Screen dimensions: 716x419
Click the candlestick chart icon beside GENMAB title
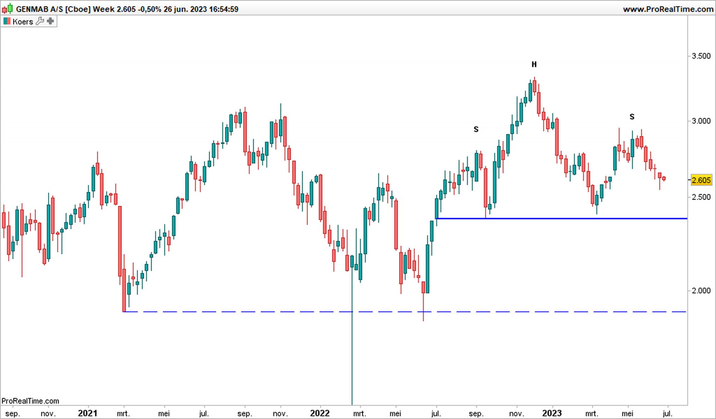click(8, 9)
